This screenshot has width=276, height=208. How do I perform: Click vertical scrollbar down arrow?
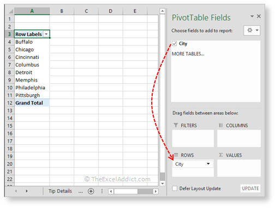pos(163,183)
